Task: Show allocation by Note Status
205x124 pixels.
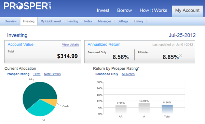Action: [52, 74]
